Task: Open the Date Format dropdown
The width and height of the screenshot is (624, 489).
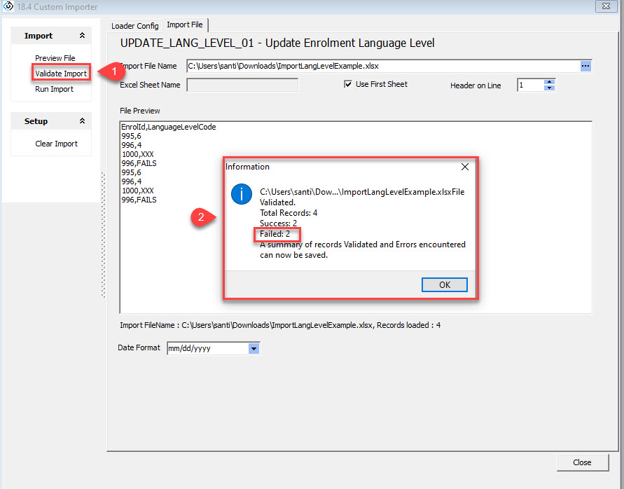Action: [x=254, y=348]
